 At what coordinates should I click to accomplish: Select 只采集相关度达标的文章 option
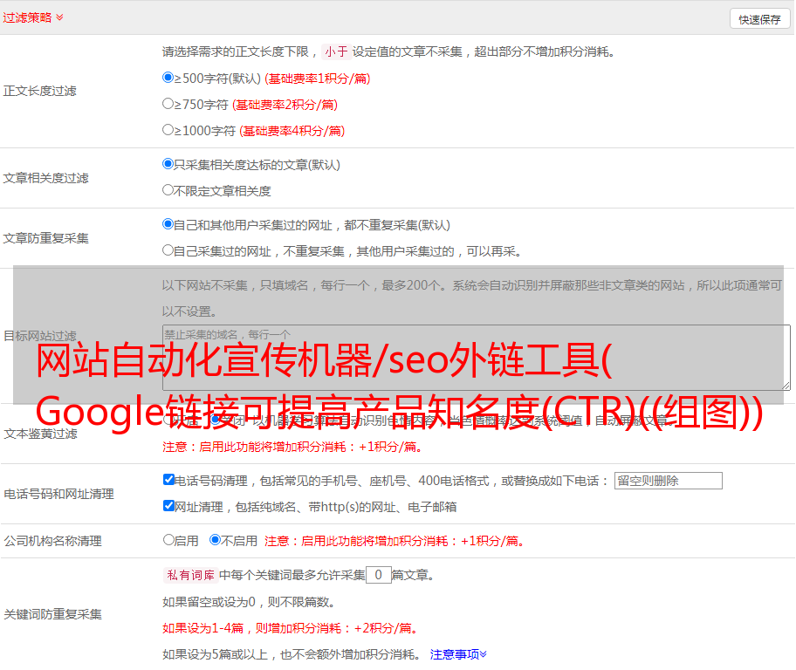pyautogui.click(x=168, y=164)
